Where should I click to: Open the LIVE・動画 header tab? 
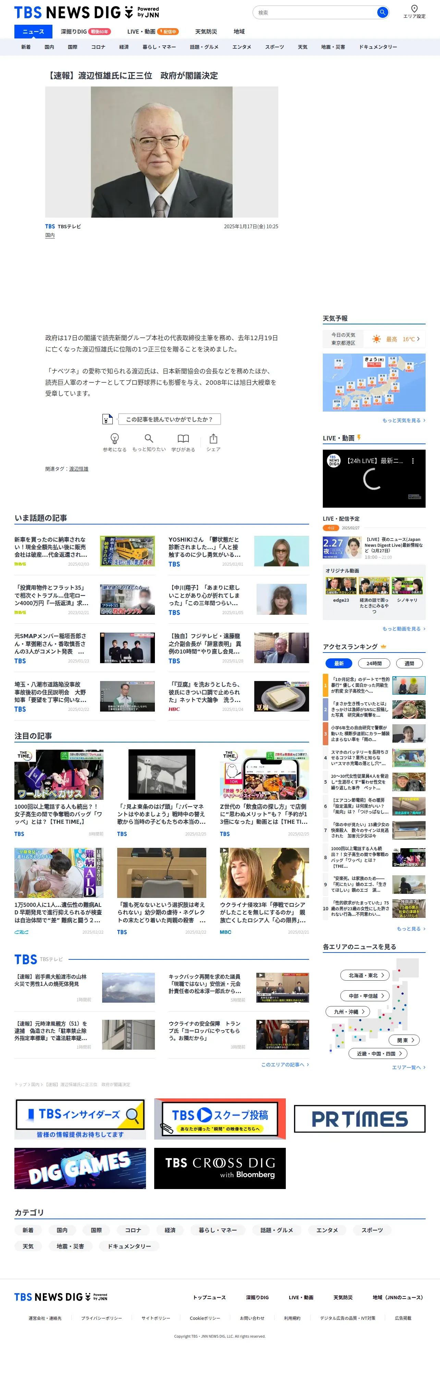152,31
